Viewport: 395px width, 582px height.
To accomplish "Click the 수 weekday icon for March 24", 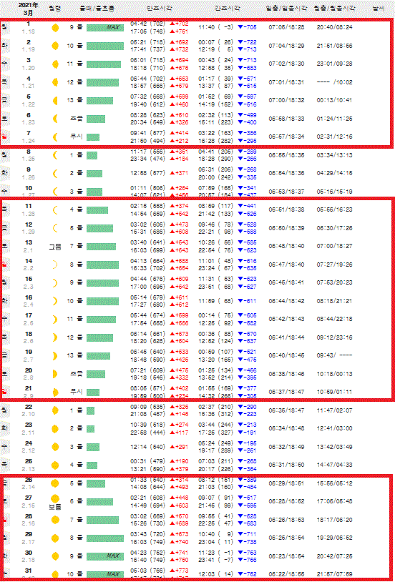I will point(4,447).
